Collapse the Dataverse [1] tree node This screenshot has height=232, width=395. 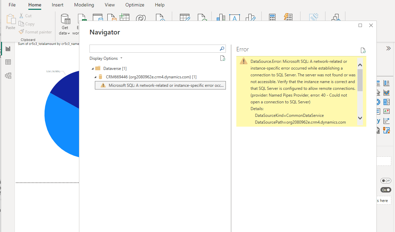click(93, 69)
